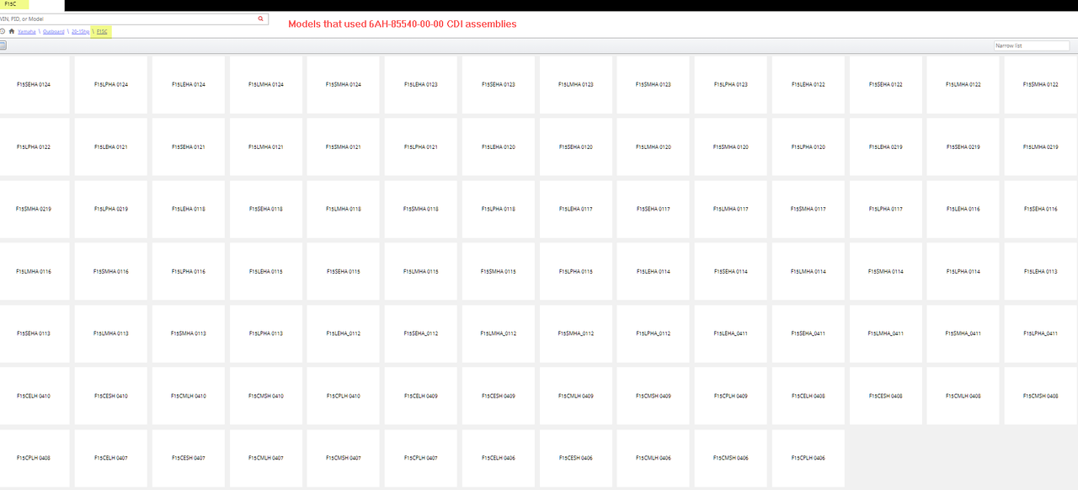1078x490 pixels.
Task: Open the 20-15hp breadcrumb link
Action: (81, 31)
